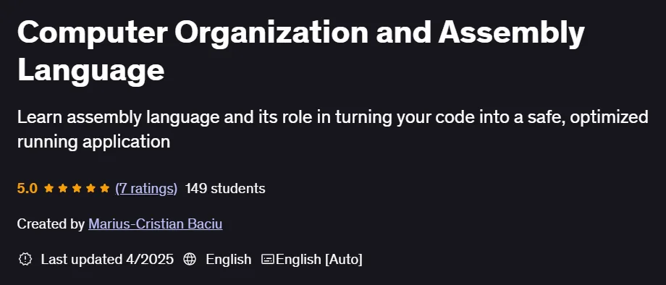Click the course subtitle description text
This screenshot has height=285, width=666.
pos(332,129)
